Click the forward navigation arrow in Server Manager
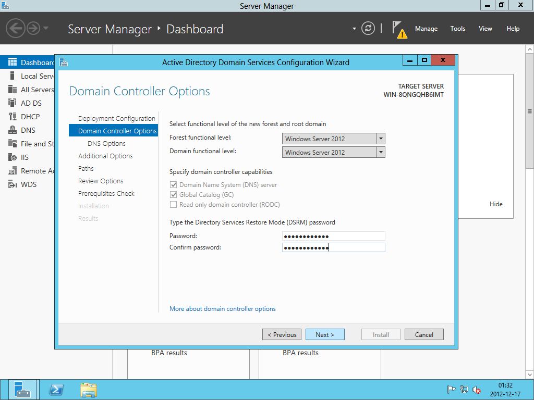Screen dimensions: 534x400 tap(33, 28)
